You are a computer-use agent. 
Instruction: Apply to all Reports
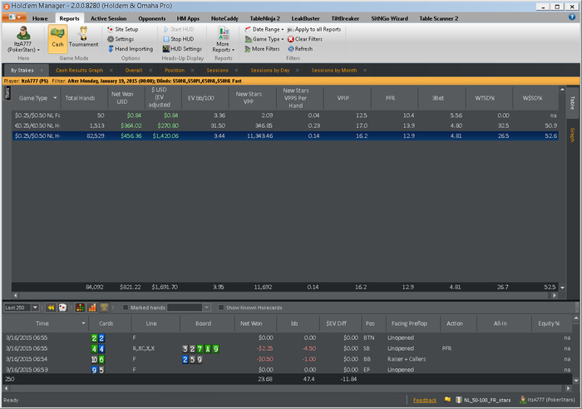(x=314, y=29)
